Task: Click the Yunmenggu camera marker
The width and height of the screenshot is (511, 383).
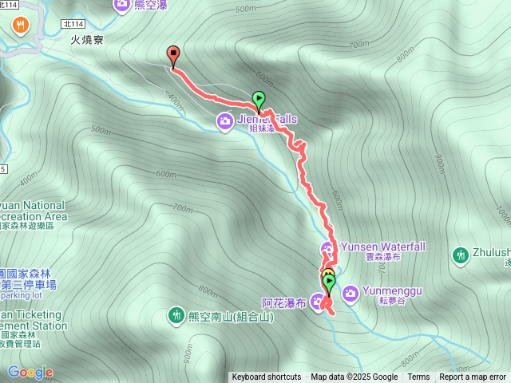Action: pos(351,294)
